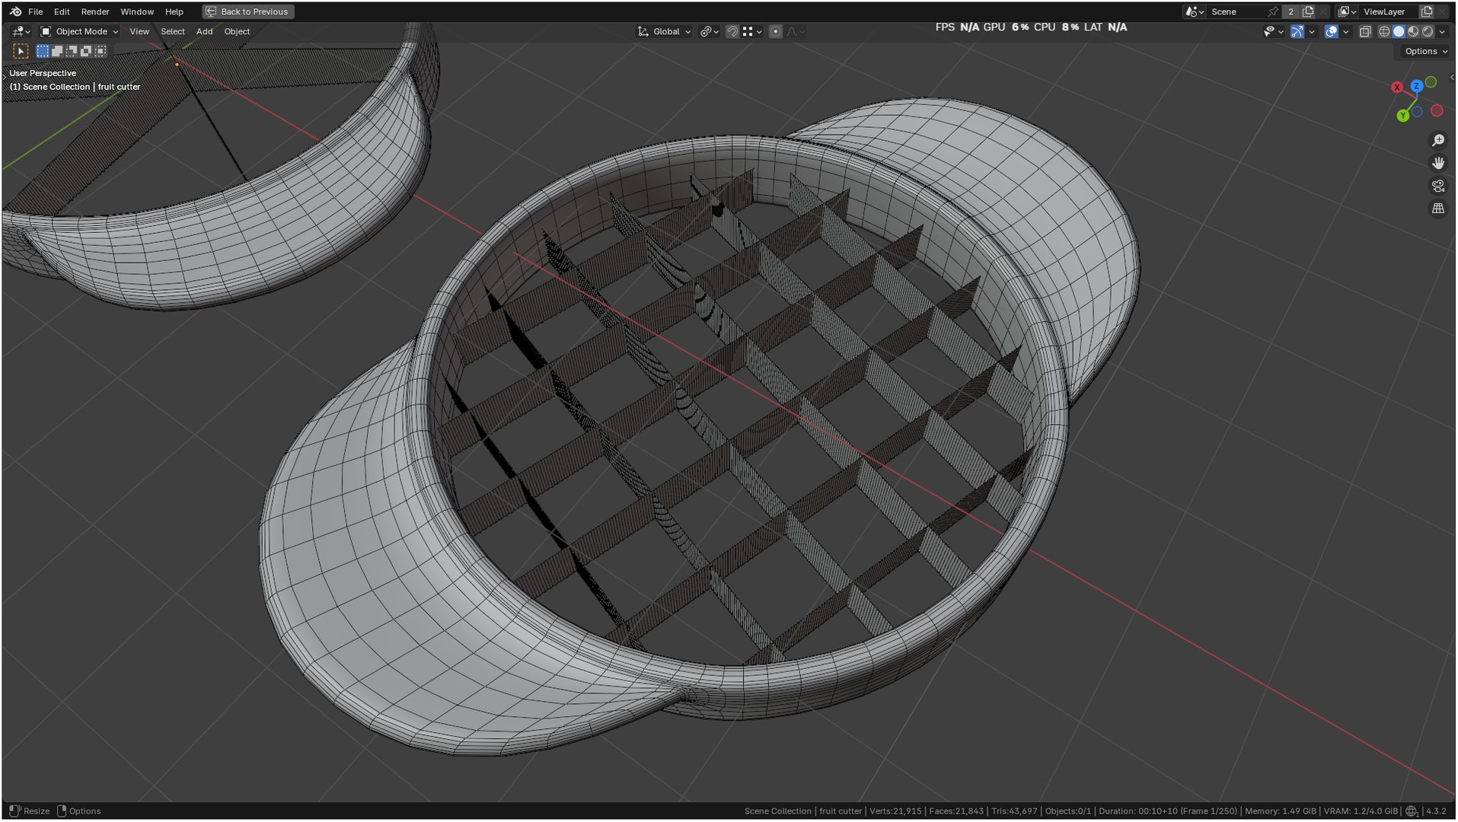
Task: Click the blue Z axis gizmo
Action: [1416, 86]
